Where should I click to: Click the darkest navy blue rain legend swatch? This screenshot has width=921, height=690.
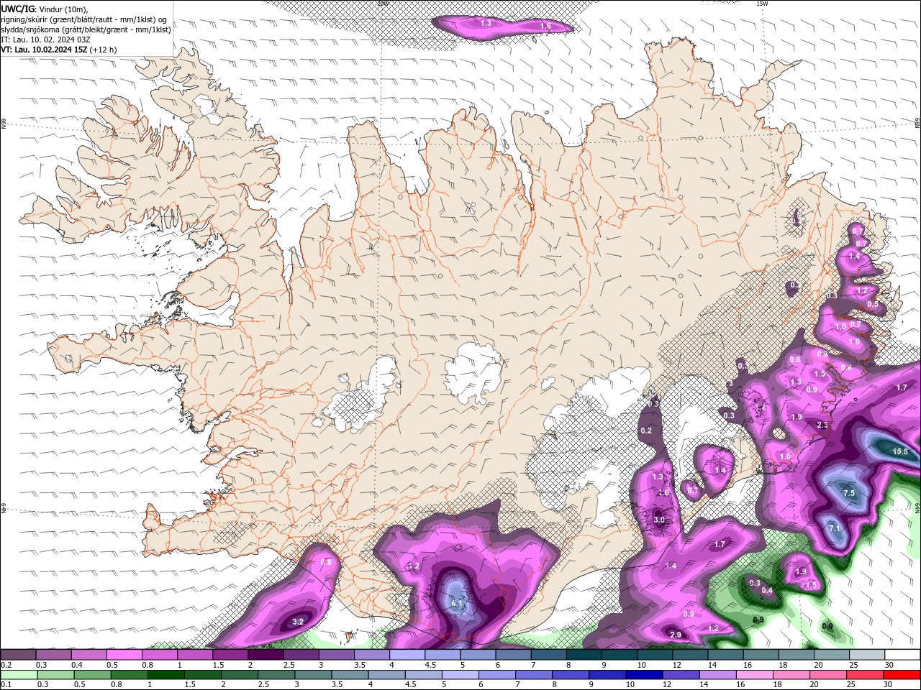click(643, 675)
